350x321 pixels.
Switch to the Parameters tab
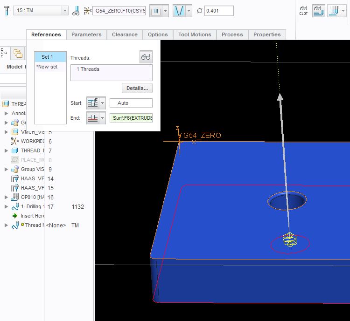[86, 34]
